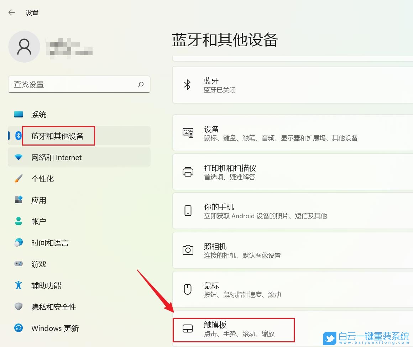Viewport: 413px width, 347px height.
Task: Select 网络和 Internet in the sidebar
Action: (57, 157)
